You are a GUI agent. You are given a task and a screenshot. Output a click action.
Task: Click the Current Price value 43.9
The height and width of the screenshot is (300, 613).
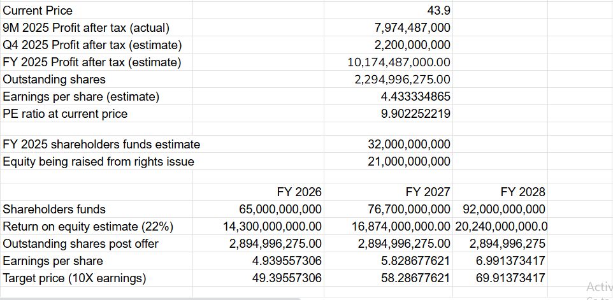tap(436, 10)
